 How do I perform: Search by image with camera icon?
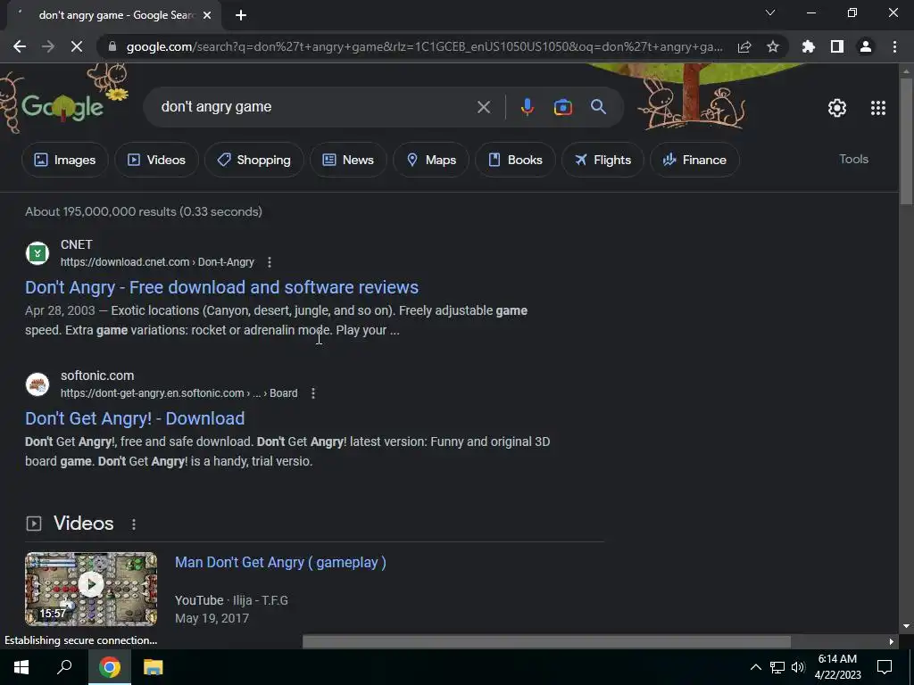562,107
